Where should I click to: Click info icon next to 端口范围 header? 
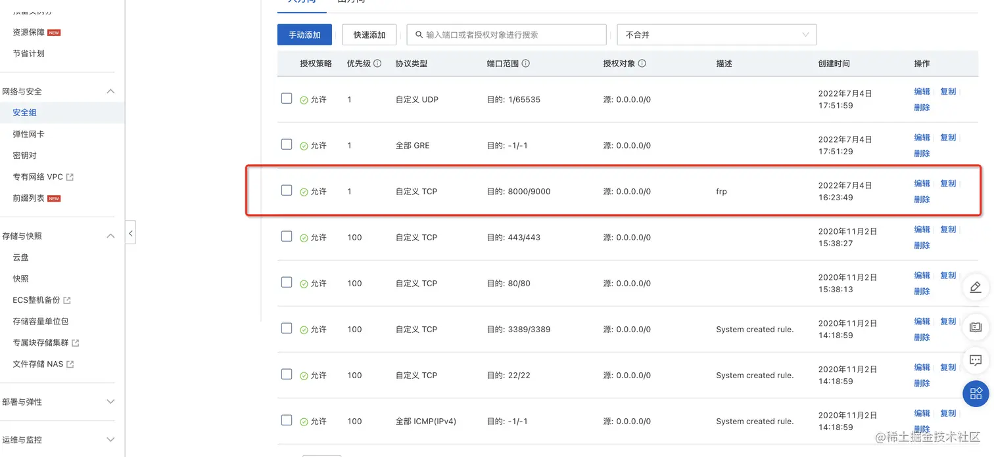point(526,64)
